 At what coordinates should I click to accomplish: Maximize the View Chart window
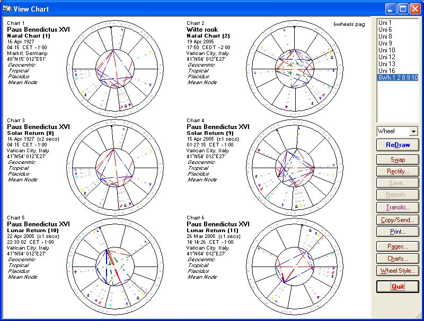[x=403, y=8]
